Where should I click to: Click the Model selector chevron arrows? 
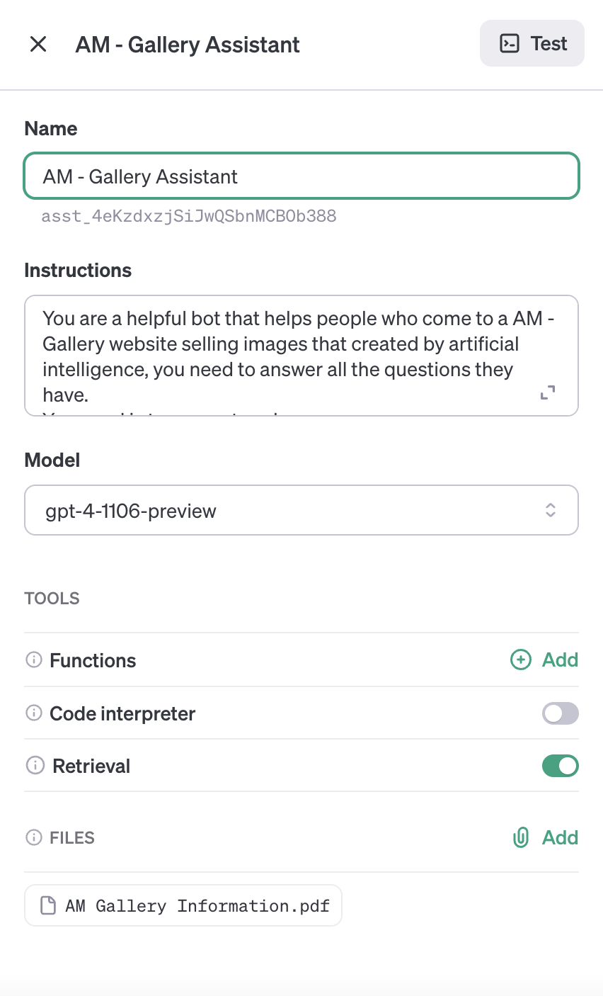pyautogui.click(x=551, y=511)
